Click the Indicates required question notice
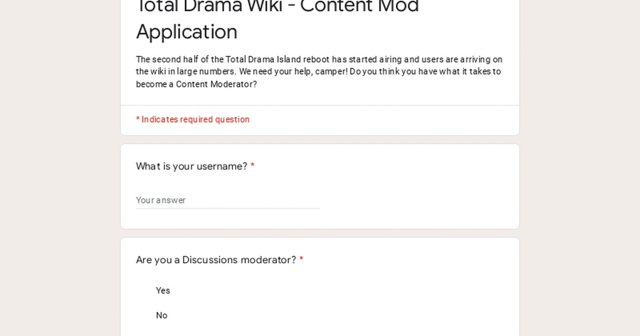640x336 pixels. pyautogui.click(x=193, y=119)
